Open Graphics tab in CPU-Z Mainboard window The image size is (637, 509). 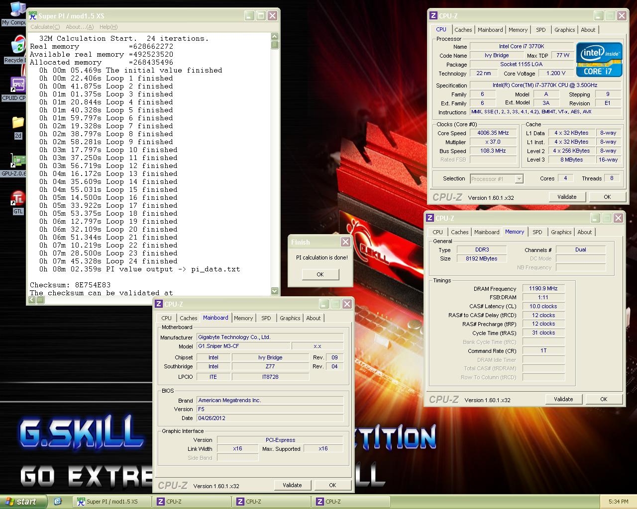[290, 318]
